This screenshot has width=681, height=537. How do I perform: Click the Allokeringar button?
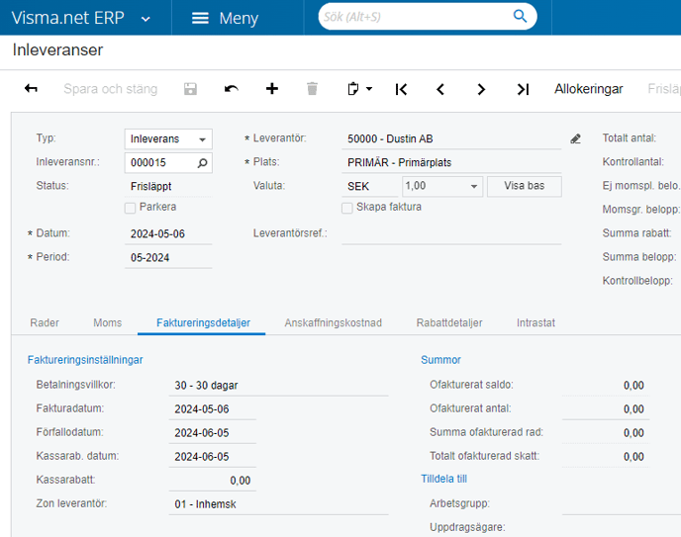point(589,89)
